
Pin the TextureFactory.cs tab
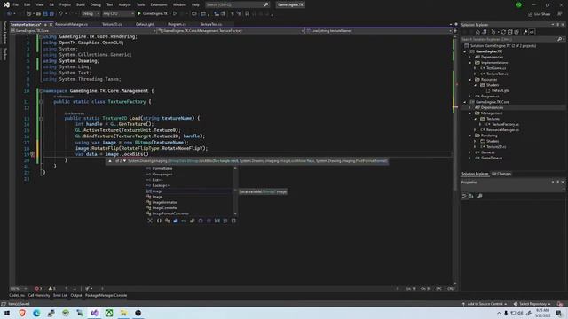click(45, 24)
